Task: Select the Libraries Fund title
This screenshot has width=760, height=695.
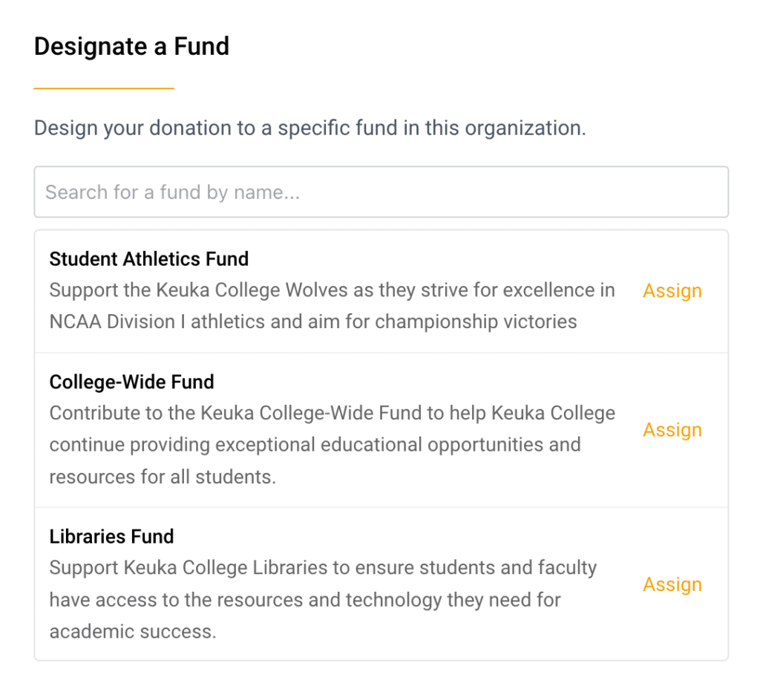Action: point(111,536)
